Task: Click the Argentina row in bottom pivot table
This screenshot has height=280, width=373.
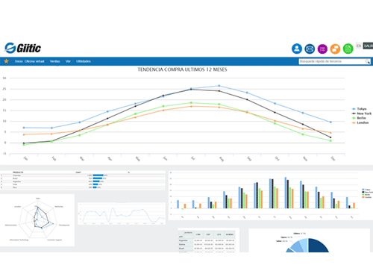Action: [x=207, y=240]
